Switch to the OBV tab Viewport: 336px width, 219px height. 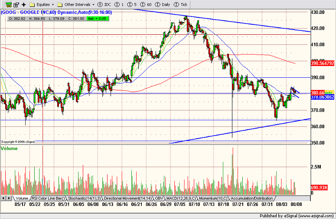[x=159, y=199]
